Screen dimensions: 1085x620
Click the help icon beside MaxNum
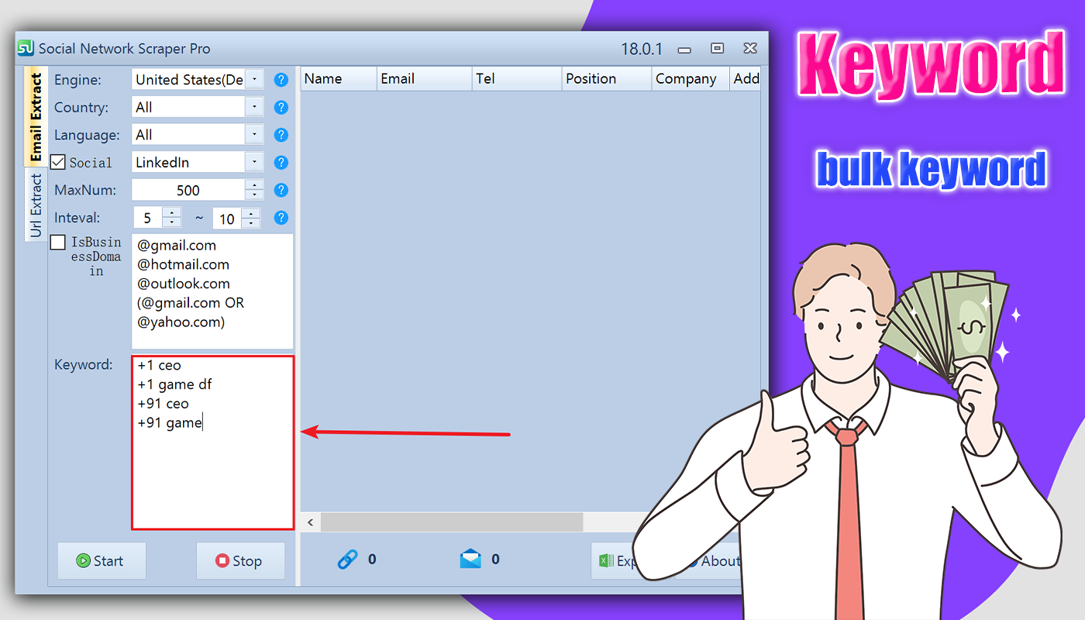[x=281, y=190]
